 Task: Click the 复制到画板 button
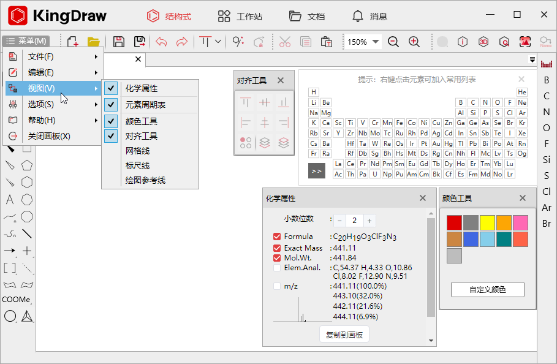point(344,334)
